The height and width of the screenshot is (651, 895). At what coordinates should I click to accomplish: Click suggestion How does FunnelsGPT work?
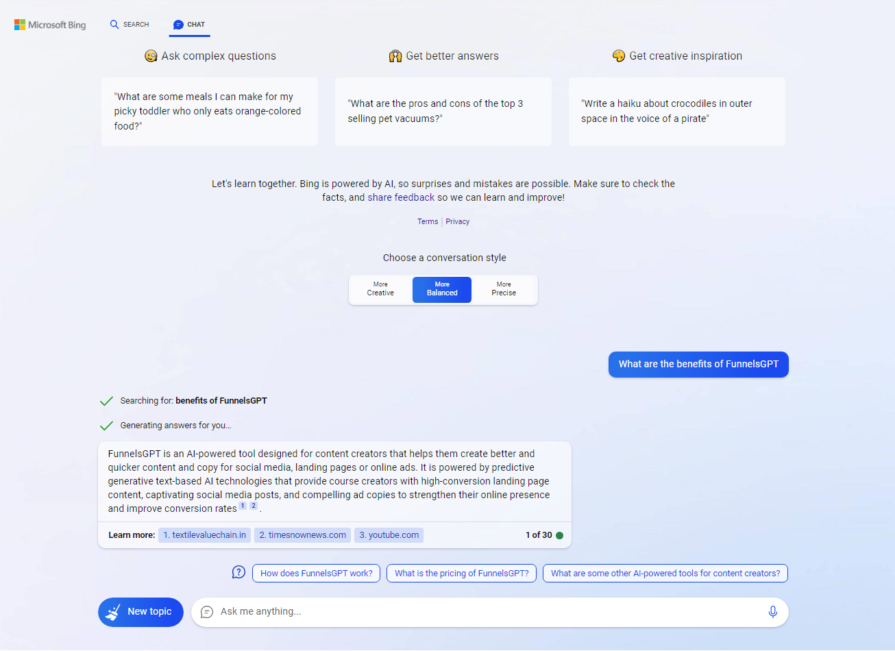pyautogui.click(x=317, y=574)
